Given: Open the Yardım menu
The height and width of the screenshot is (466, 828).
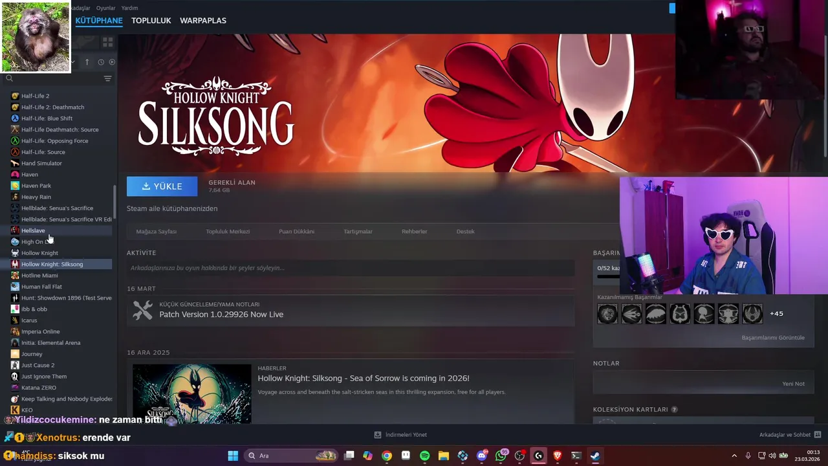Looking at the screenshot, I should pos(129,8).
